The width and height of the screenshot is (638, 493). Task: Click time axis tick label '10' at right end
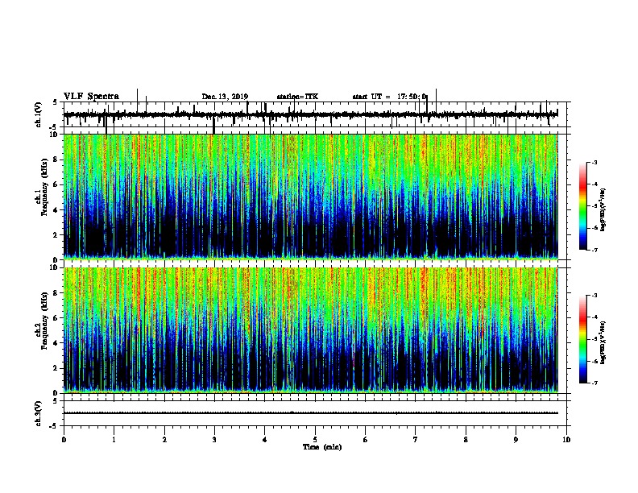[566, 440]
